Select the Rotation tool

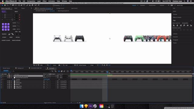click(x=11, y=5)
